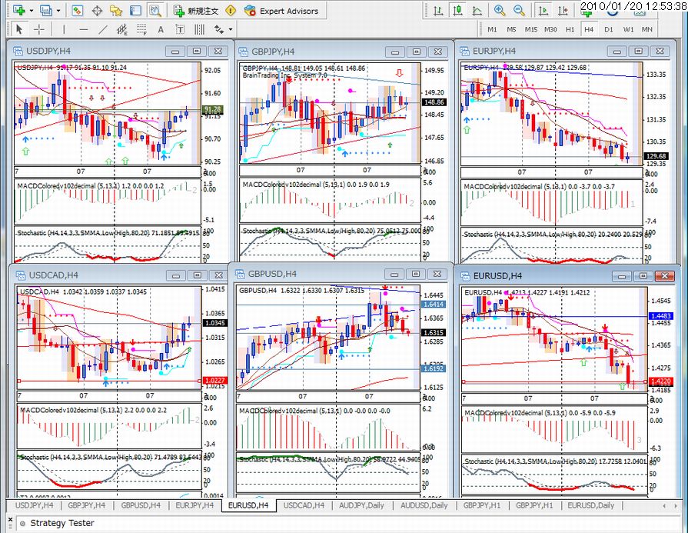Toggle the Market Watch window

pos(77,11)
